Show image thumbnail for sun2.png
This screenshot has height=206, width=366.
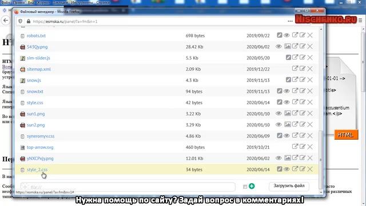click(288, 125)
